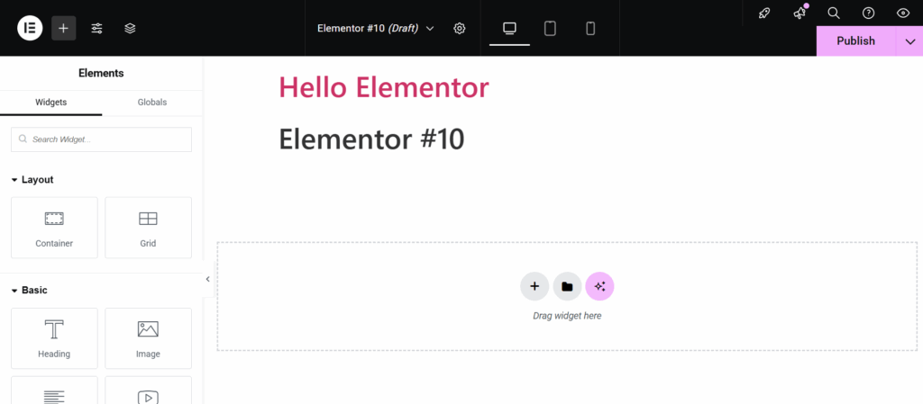
Task: Open page settings gear icon
Action: (460, 28)
